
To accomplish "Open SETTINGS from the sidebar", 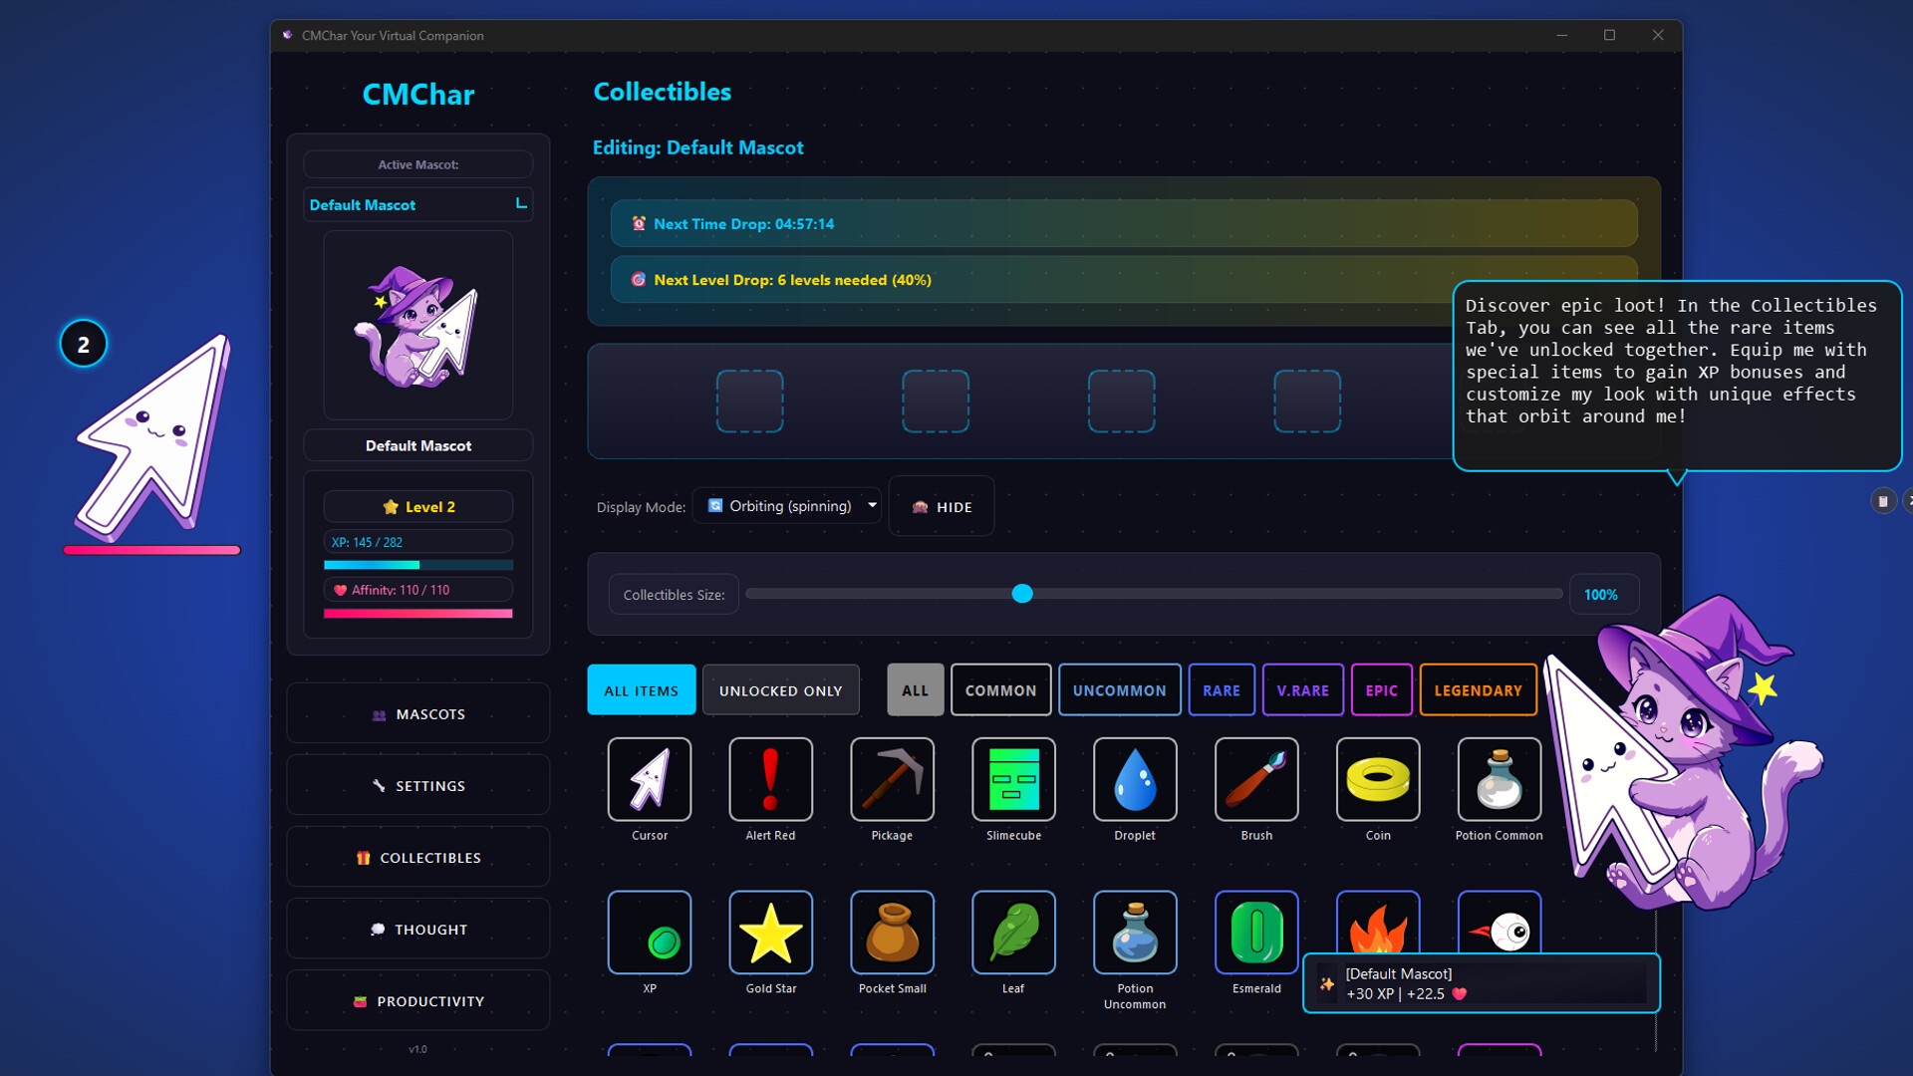I will (x=417, y=785).
